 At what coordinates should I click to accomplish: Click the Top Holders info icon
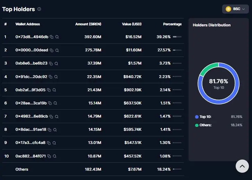(x=39, y=9)
